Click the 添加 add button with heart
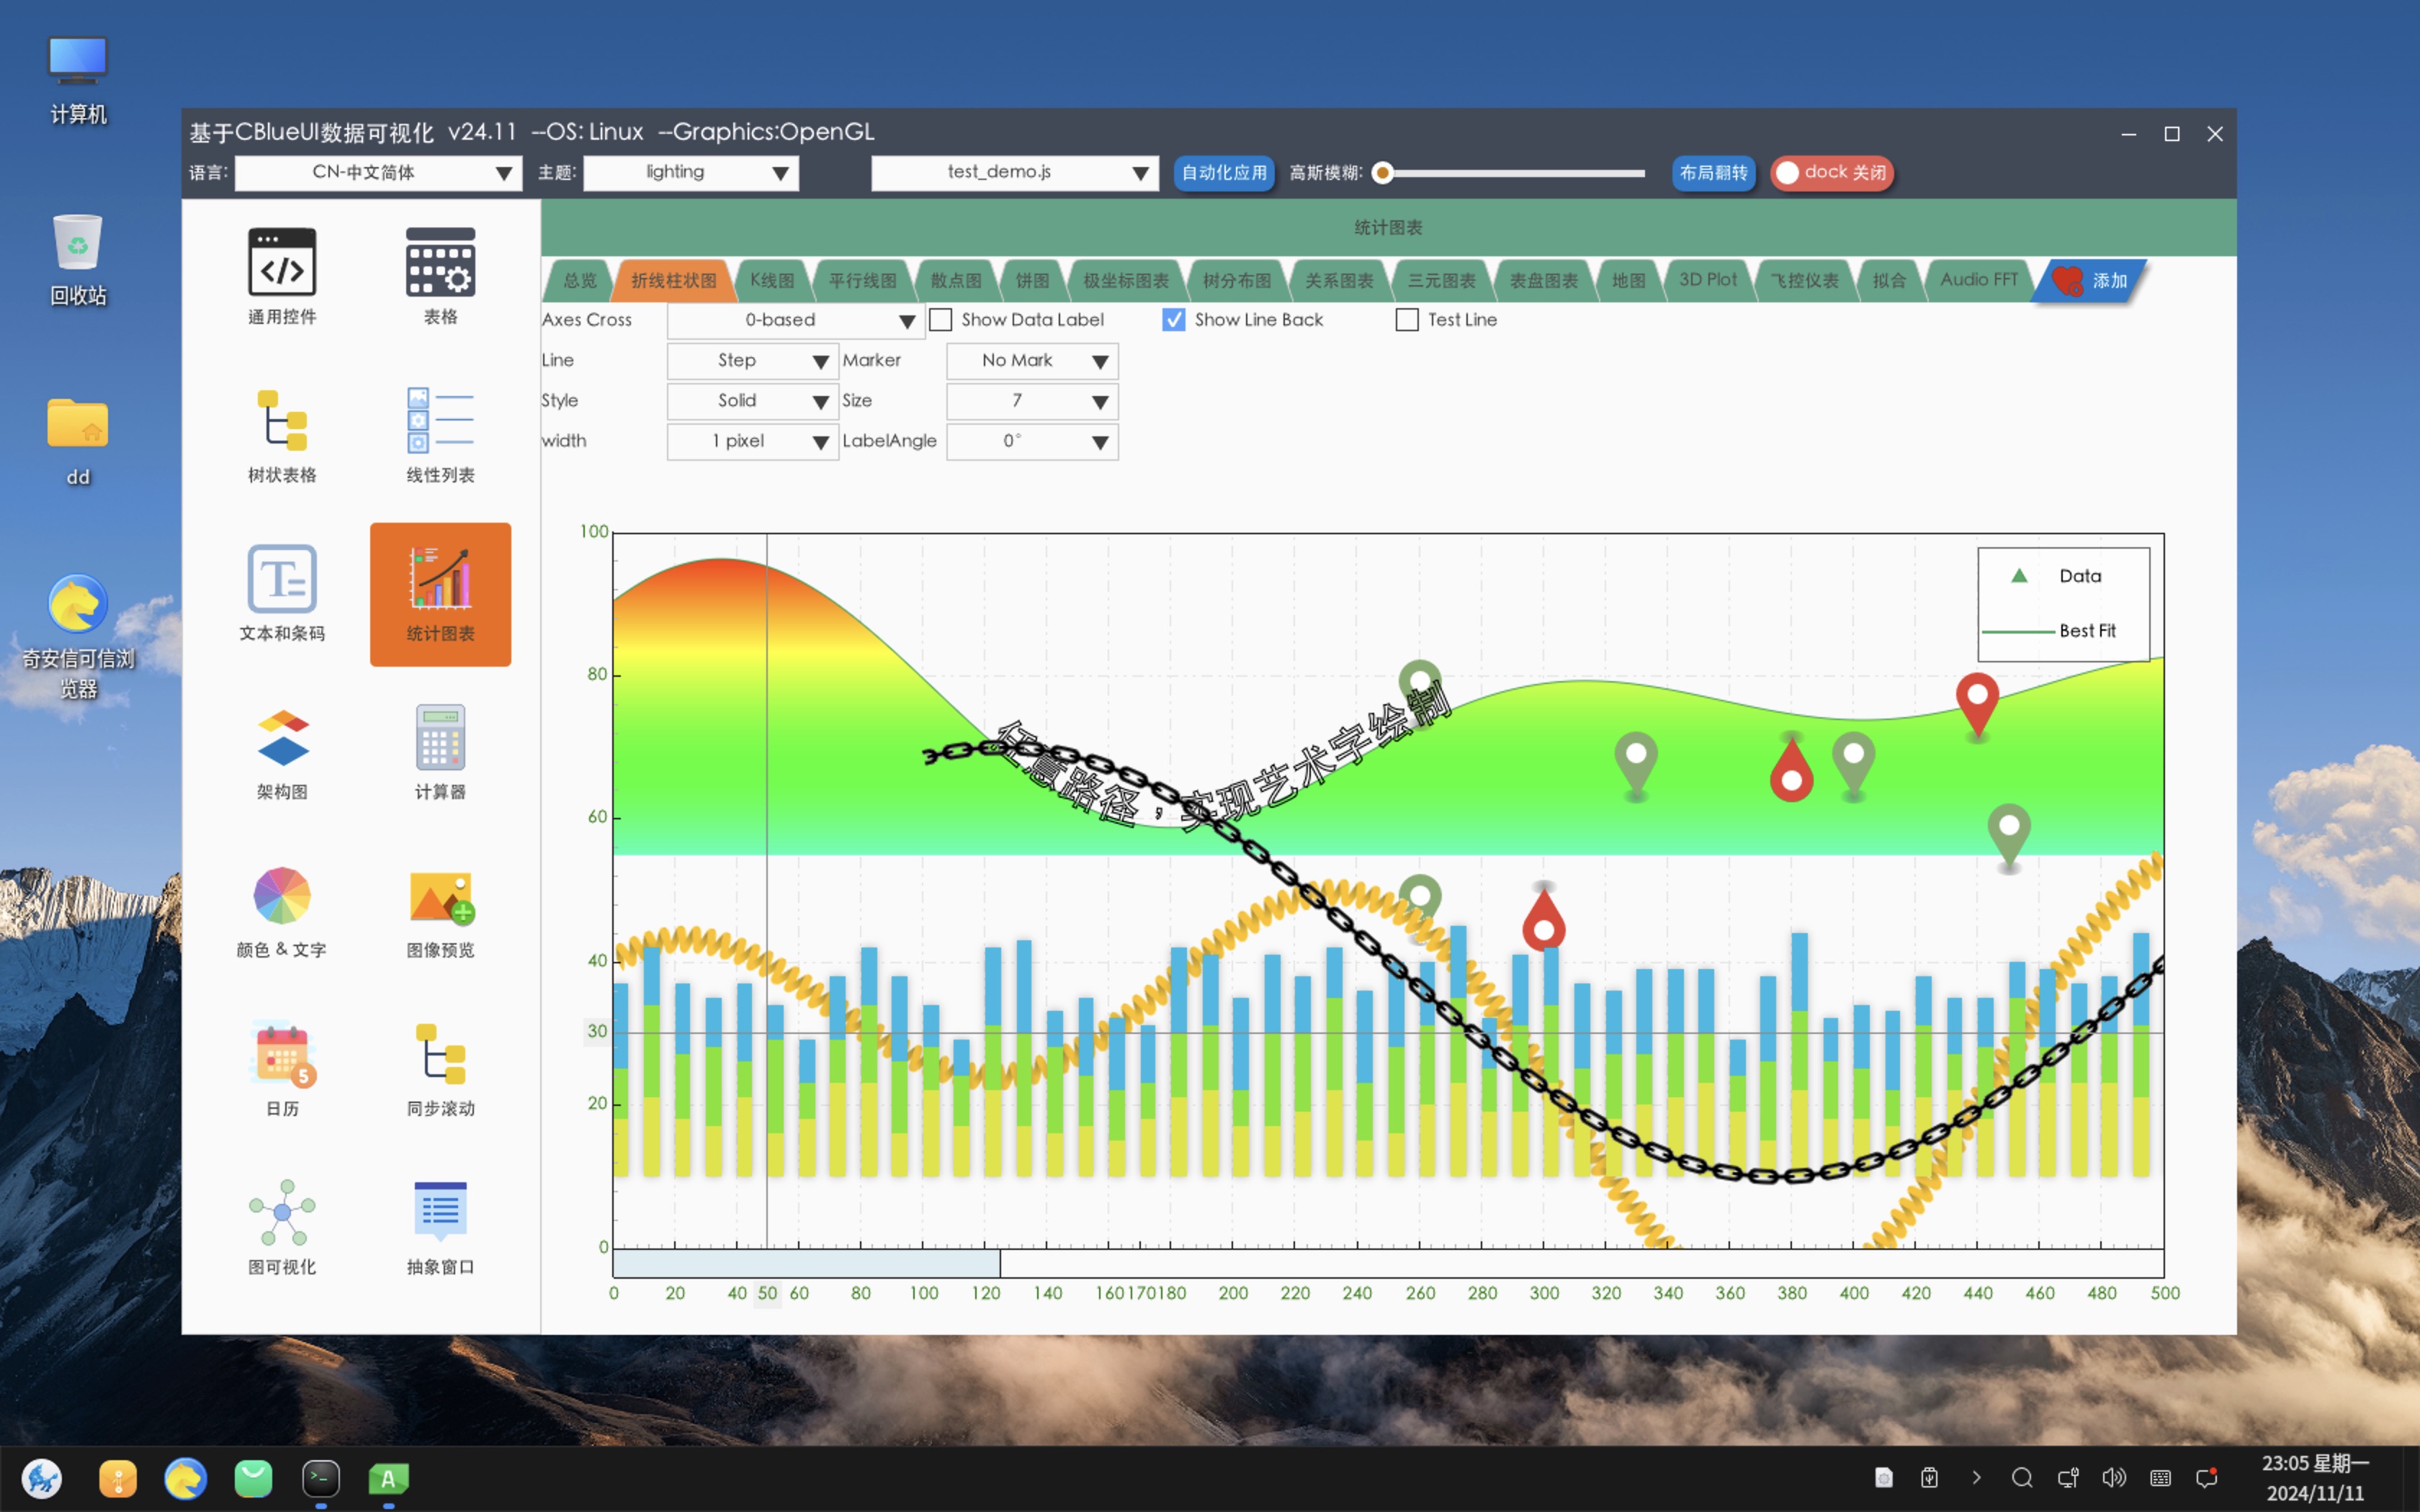Screen dimensions: 2420x1512 [2090, 281]
